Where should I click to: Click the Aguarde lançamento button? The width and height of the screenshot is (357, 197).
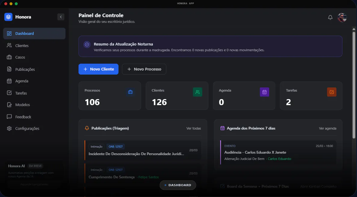click(34, 184)
